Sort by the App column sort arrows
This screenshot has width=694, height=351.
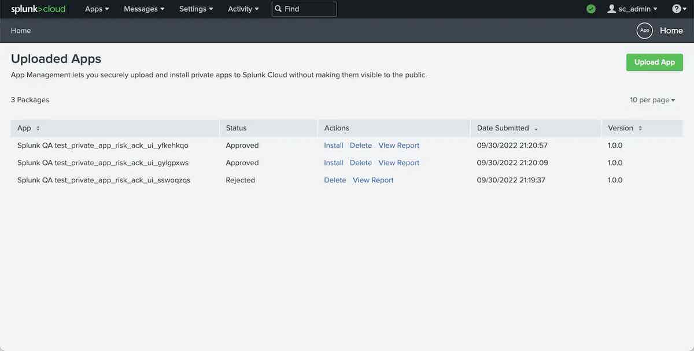coord(38,128)
